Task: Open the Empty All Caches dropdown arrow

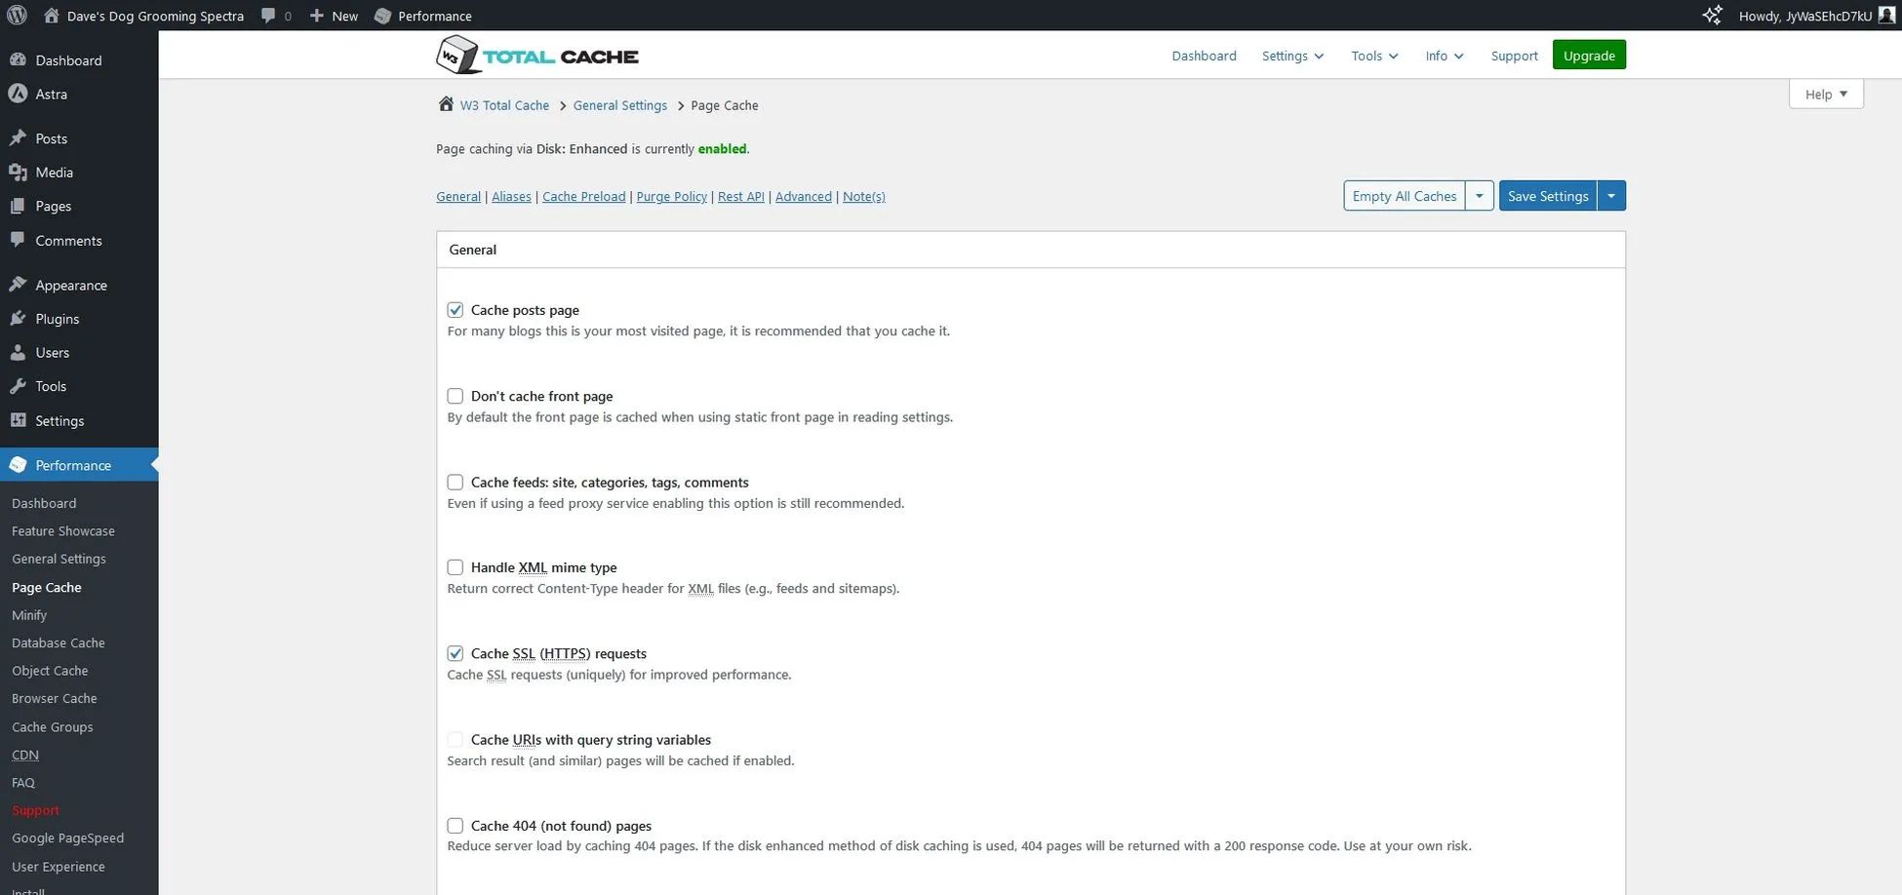Action: (x=1480, y=196)
